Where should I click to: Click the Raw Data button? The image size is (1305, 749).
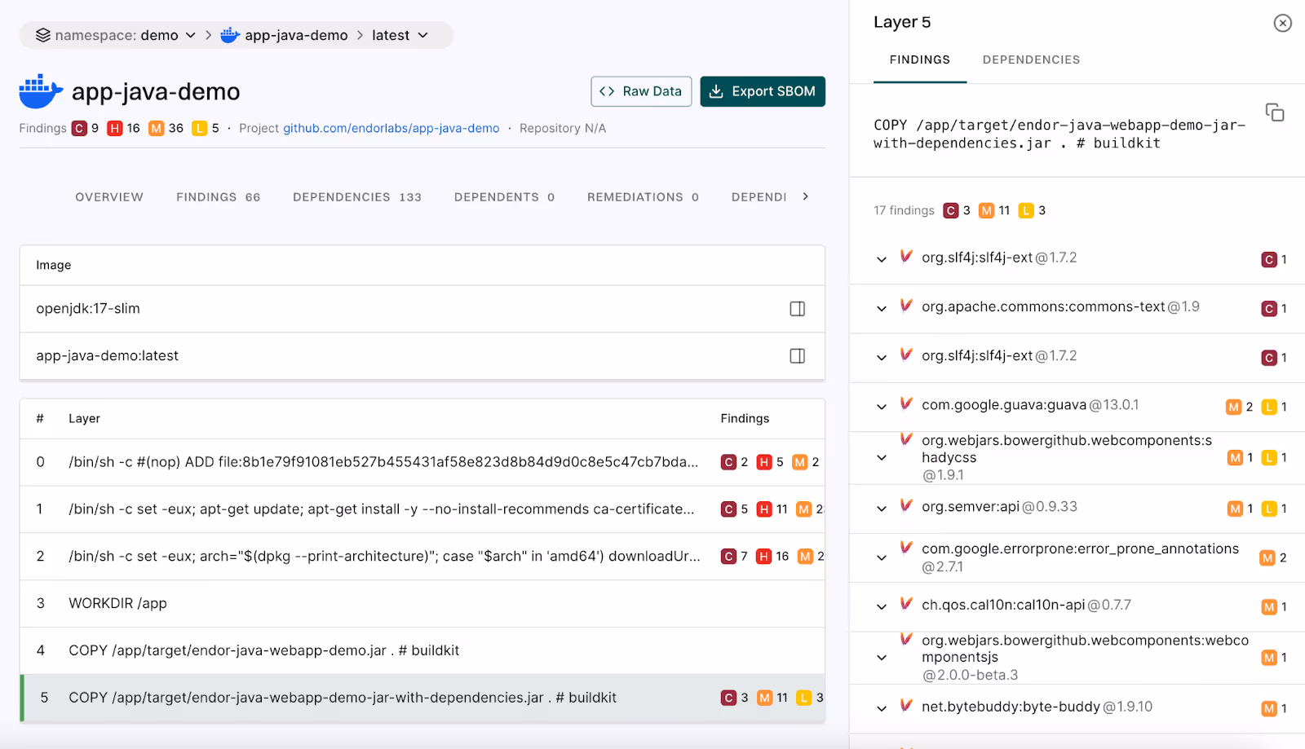pos(641,91)
